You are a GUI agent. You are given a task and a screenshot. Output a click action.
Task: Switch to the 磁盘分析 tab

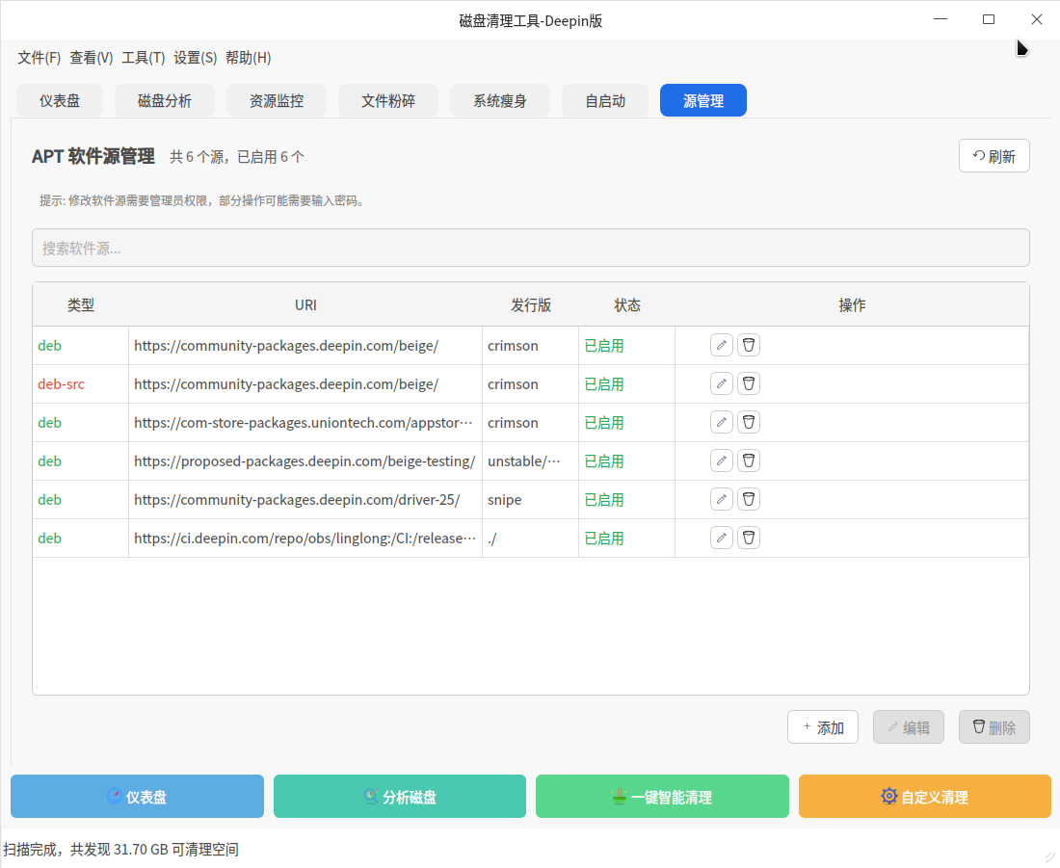click(x=165, y=100)
